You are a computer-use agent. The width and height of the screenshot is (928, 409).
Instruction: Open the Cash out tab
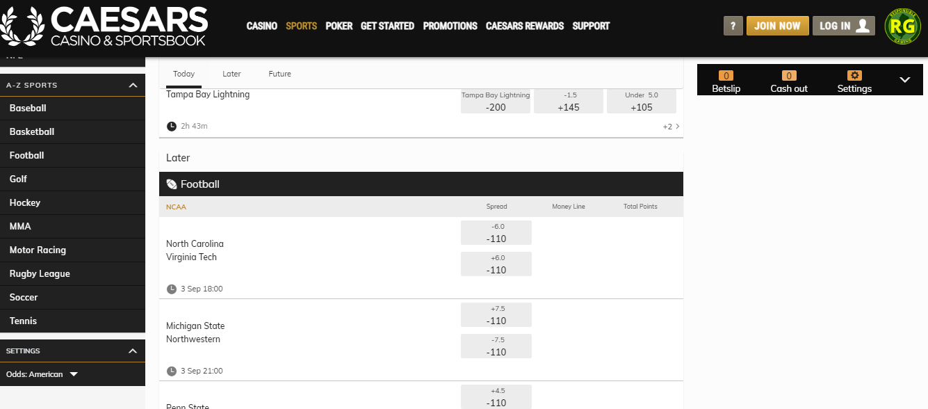(x=789, y=82)
